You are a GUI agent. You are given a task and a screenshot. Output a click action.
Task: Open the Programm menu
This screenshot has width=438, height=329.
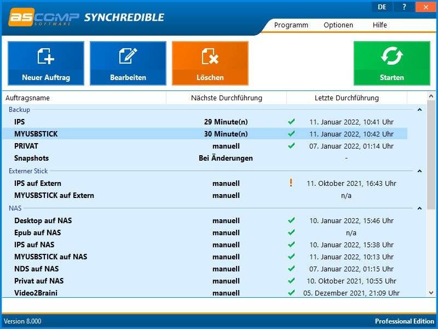pos(291,25)
